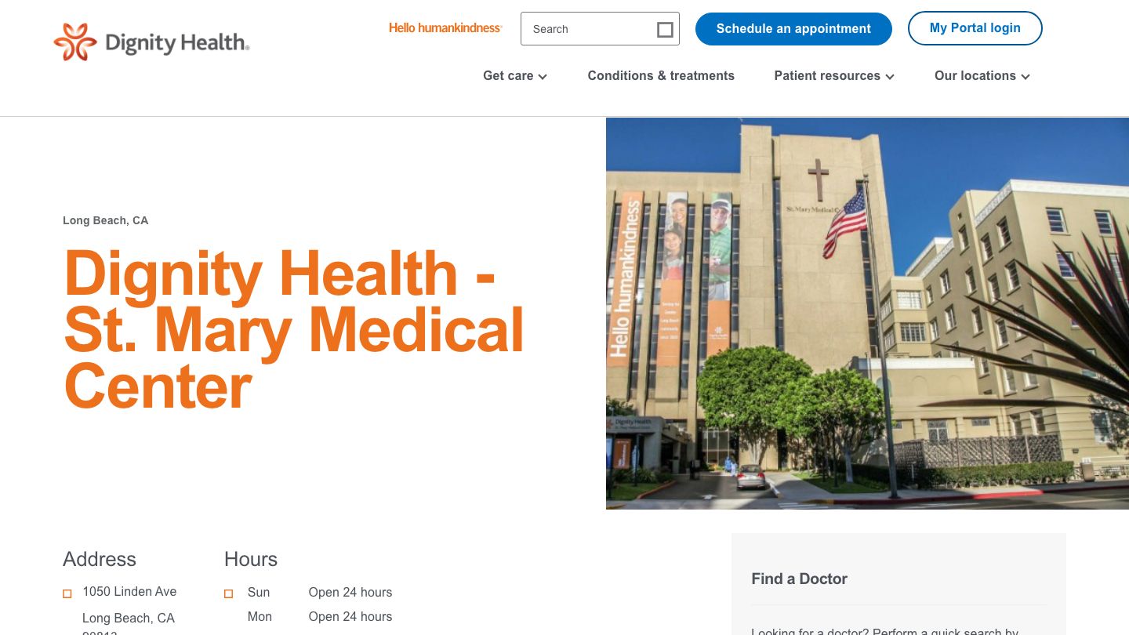Click the location marker icon beside the address
The width and height of the screenshot is (1129, 635).
coord(67,593)
